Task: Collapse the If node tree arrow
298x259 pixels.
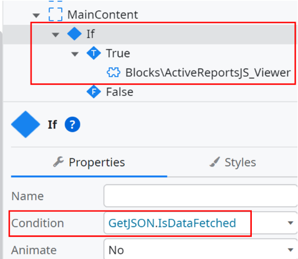Action: click(x=55, y=35)
